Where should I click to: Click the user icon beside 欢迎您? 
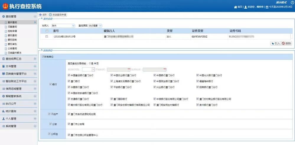pyautogui.click(x=245, y=7)
